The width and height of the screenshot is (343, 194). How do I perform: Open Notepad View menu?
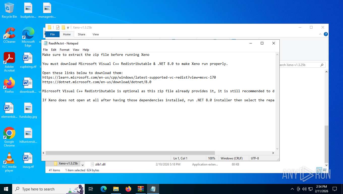(76, 50)
